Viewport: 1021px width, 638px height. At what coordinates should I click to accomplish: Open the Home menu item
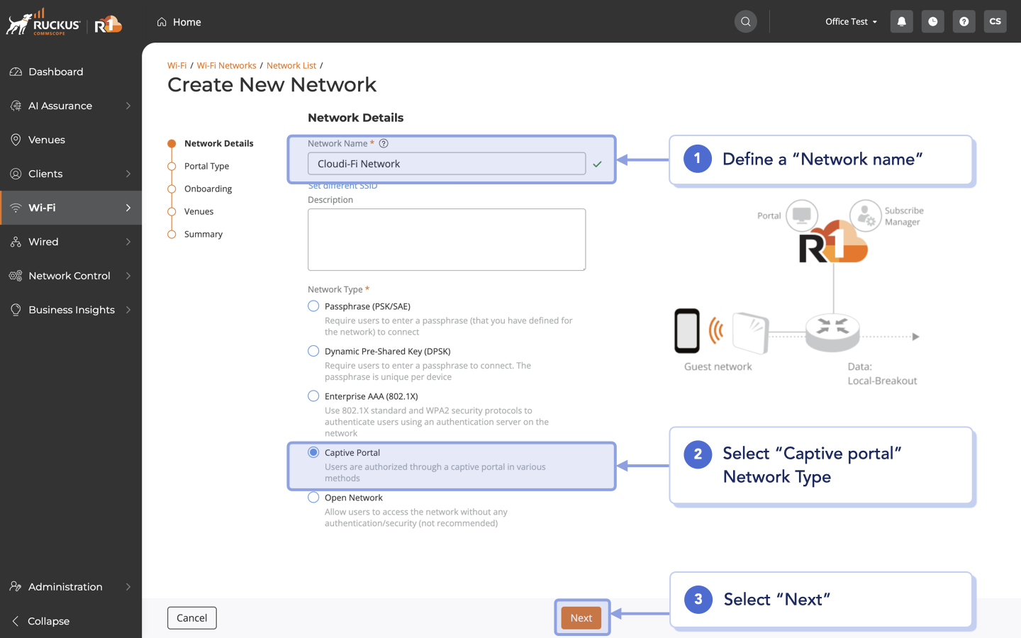179,22
